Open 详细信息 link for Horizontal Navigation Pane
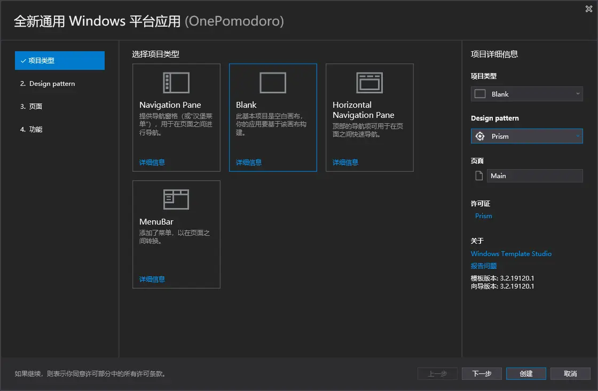 (345, 162)
